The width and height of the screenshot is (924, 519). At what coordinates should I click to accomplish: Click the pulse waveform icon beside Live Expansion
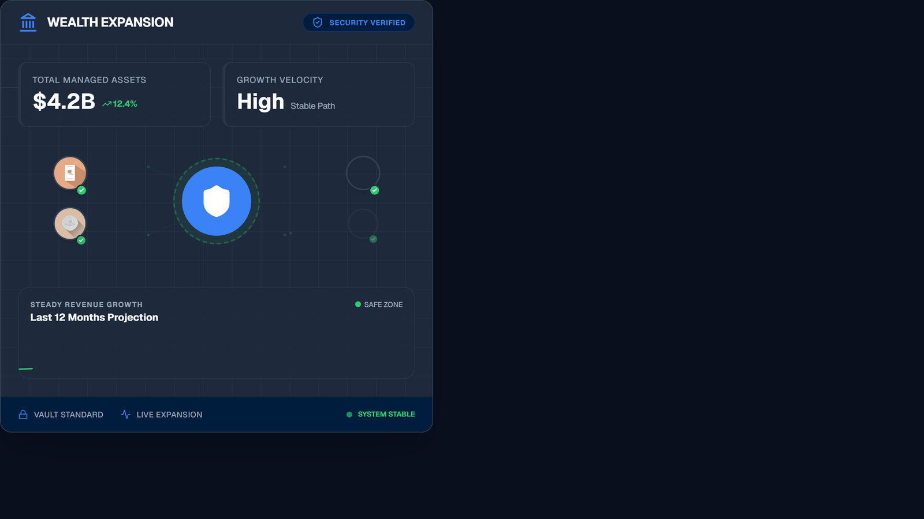pyautogui.click(x=125, y=414)
